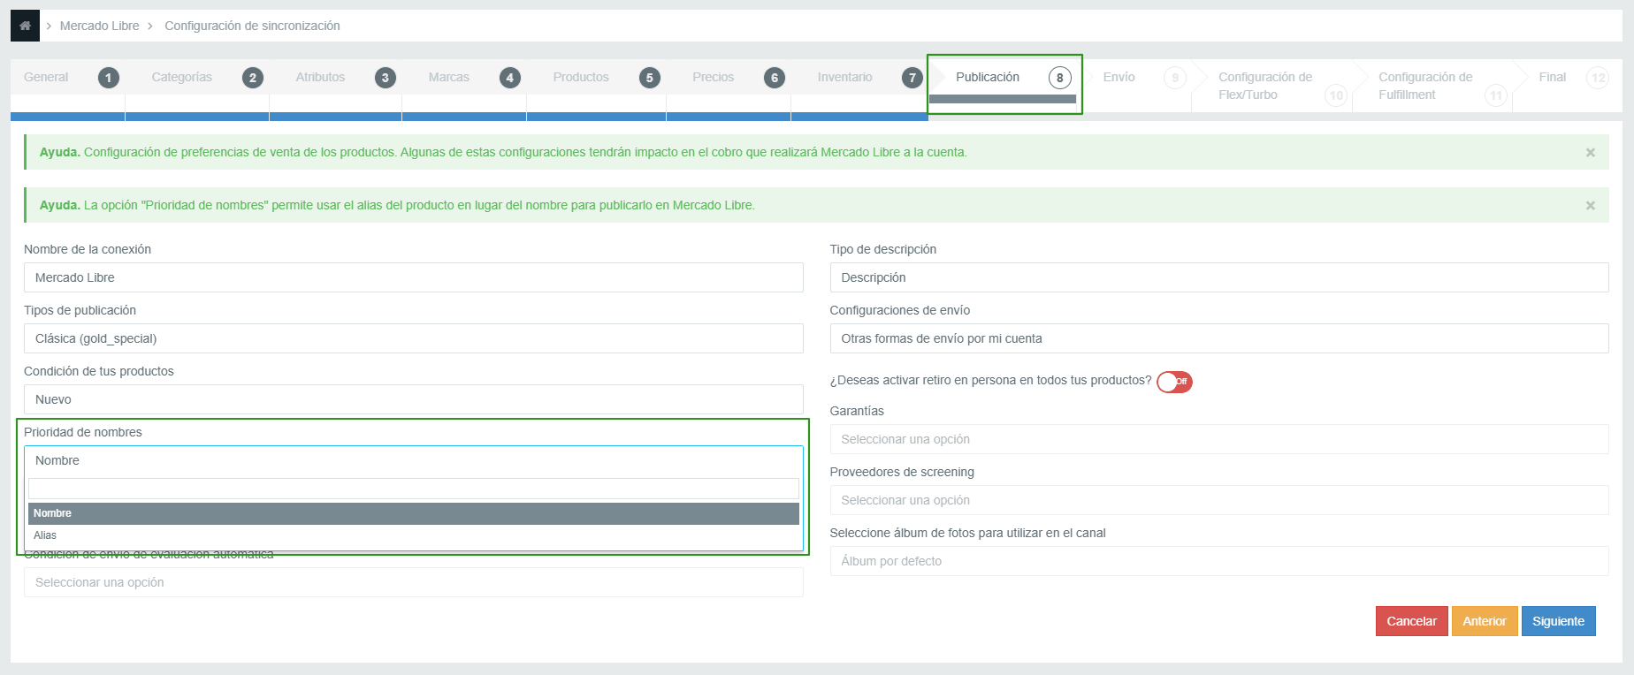This screenshot has height=675, width=1634.
Task: Open the Garantías dropdown
Action: click(1219, 439)
